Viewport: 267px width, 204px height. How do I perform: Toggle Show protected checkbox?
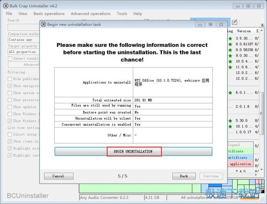click(x=10, y=100)
